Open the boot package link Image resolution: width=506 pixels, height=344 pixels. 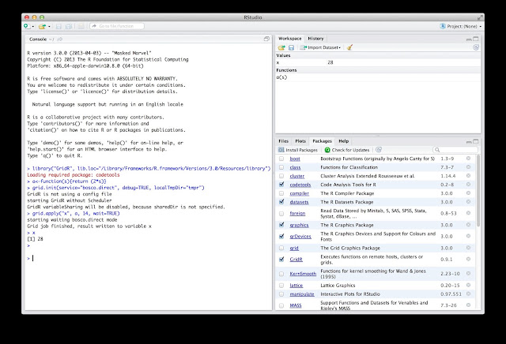295,159
